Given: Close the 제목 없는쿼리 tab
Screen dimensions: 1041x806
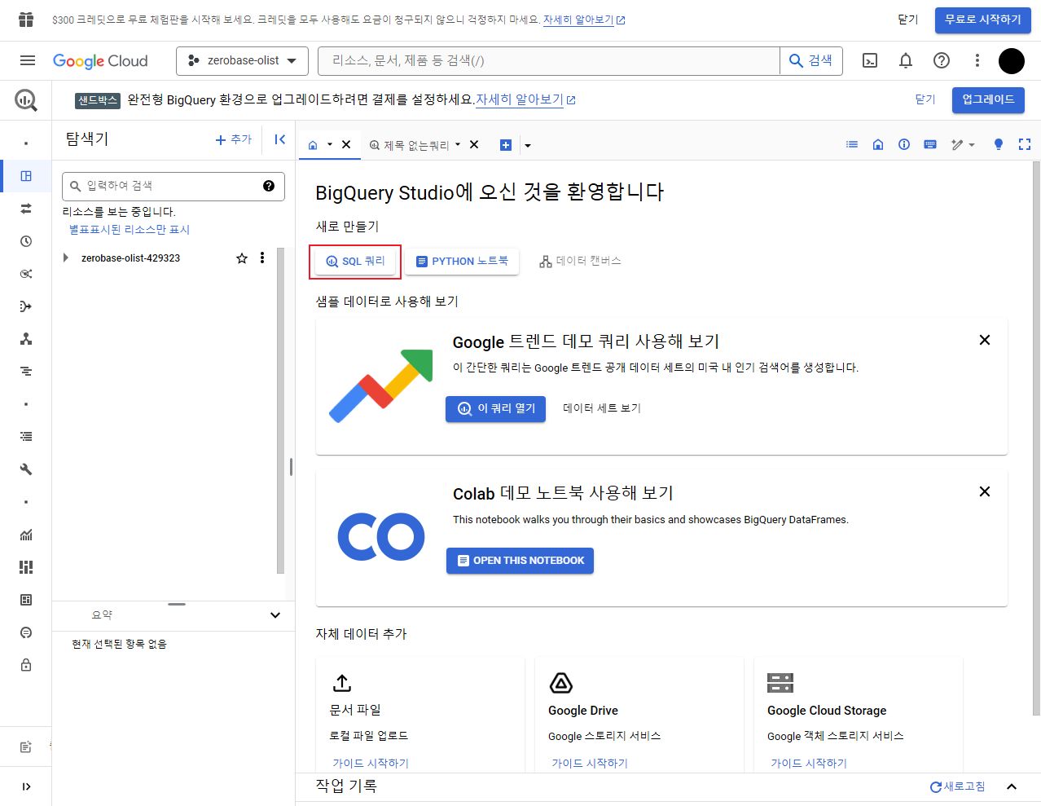Looking at the screenshot, I should click(474, 144).
